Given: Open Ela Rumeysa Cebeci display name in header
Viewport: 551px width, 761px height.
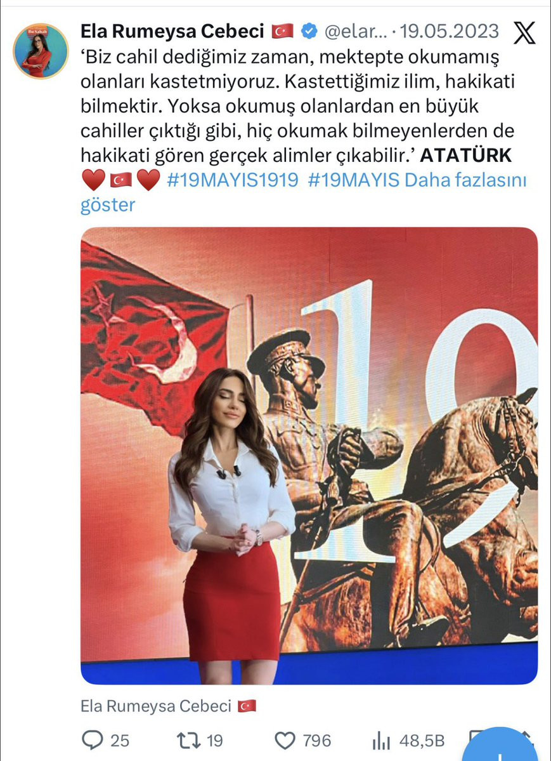Looking at the screenshot, I should [x=172, y=32].
